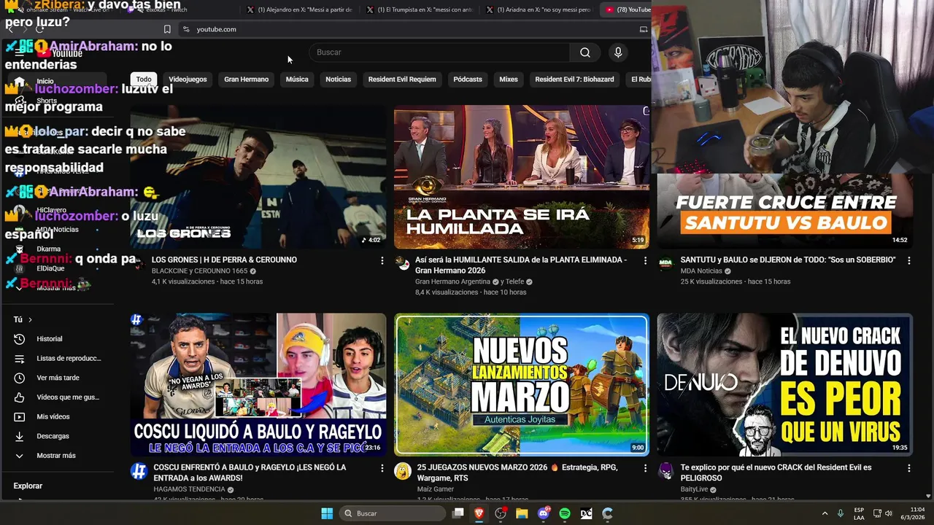Screen dimensions: 934x525
Task: Activate voice search microphone on YouTube
Action: (618, 52)
